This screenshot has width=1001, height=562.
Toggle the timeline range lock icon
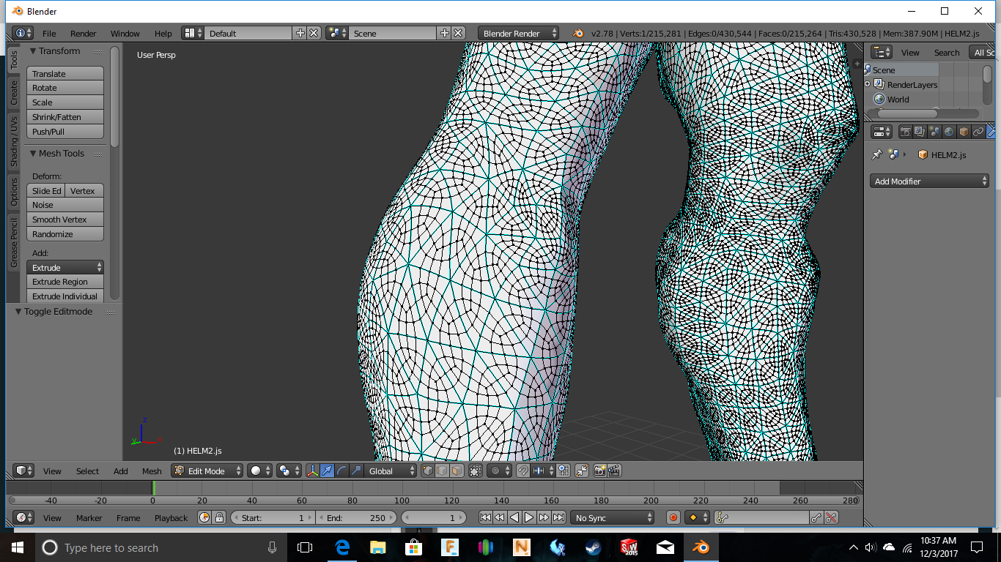pos(218,517)
